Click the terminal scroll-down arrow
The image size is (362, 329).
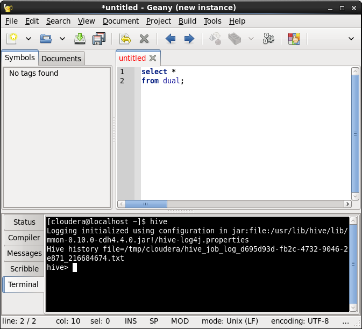coord(353,307)
